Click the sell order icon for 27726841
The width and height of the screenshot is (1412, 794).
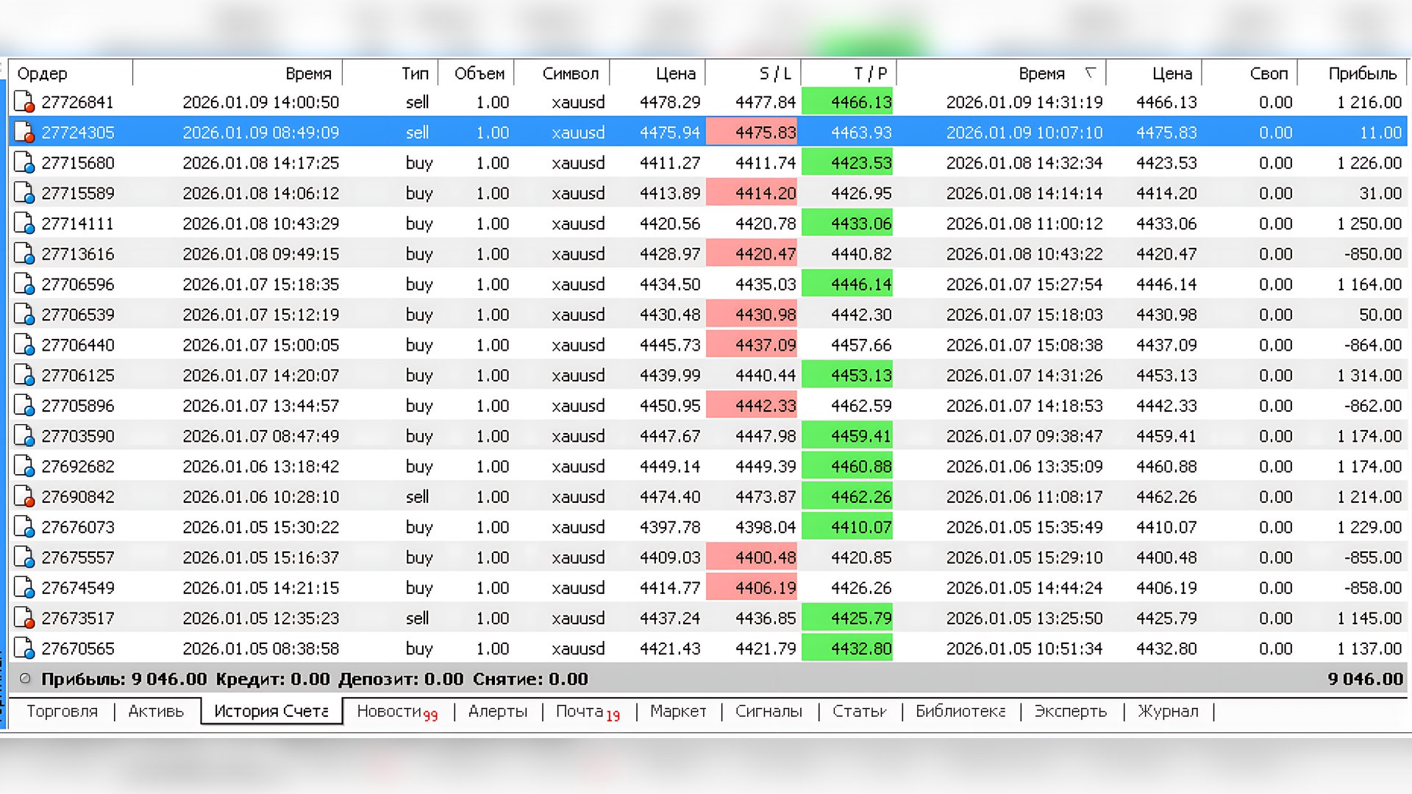24,102
